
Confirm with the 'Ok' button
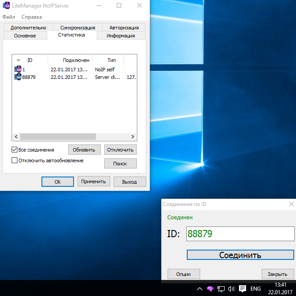(58, 181)
